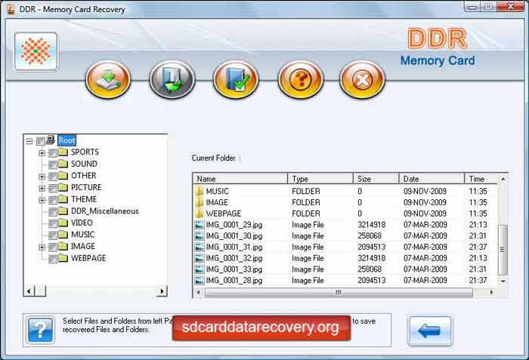Click the tree panel scroll-left arrow

point(29,291)
